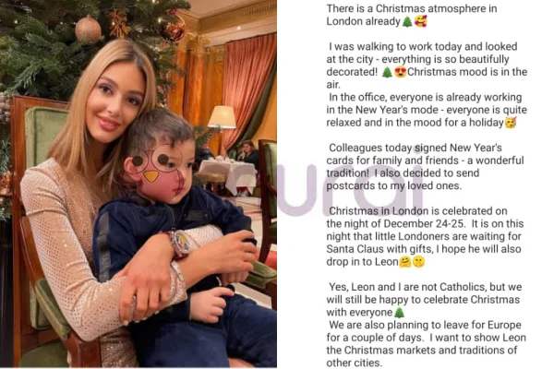The image size is (554, 369).
Task: Click the smiling hearts emoji in first line
Action: pyautogui.click(x=421, y=21)
